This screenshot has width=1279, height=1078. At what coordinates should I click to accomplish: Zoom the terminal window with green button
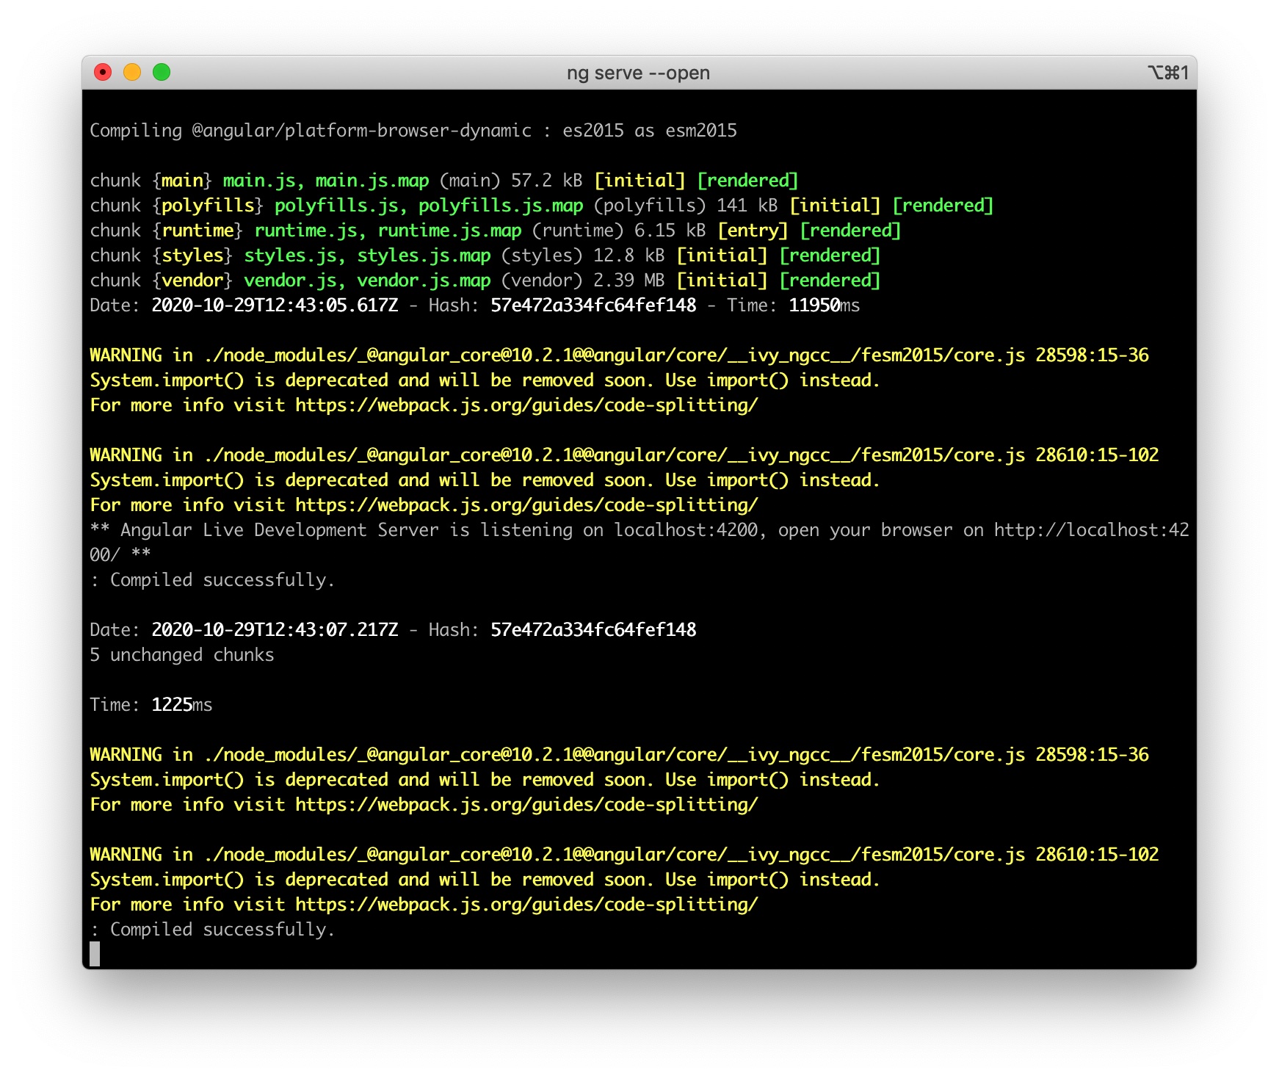tap(162, 72)
